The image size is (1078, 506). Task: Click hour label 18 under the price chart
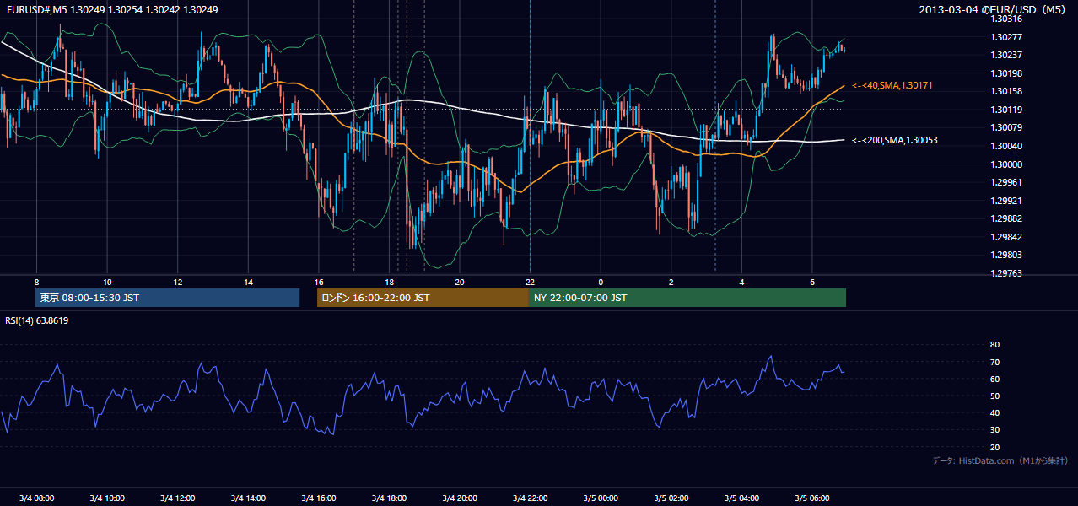pos(389,282)
